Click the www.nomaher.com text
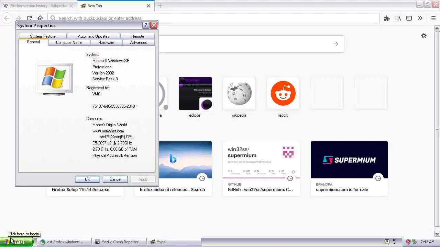The width and height of the screenshot is (440, 247). [108, 131]
